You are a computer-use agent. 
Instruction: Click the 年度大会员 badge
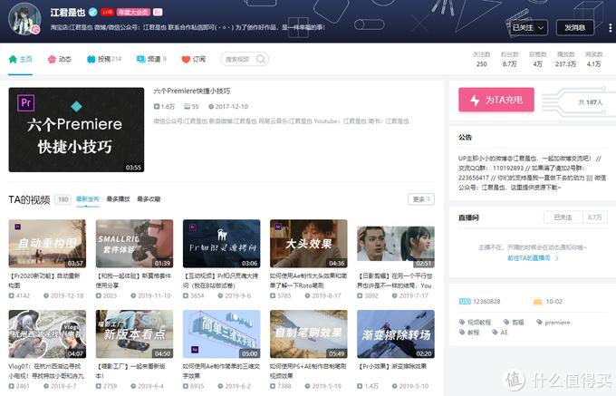[133, 12]
